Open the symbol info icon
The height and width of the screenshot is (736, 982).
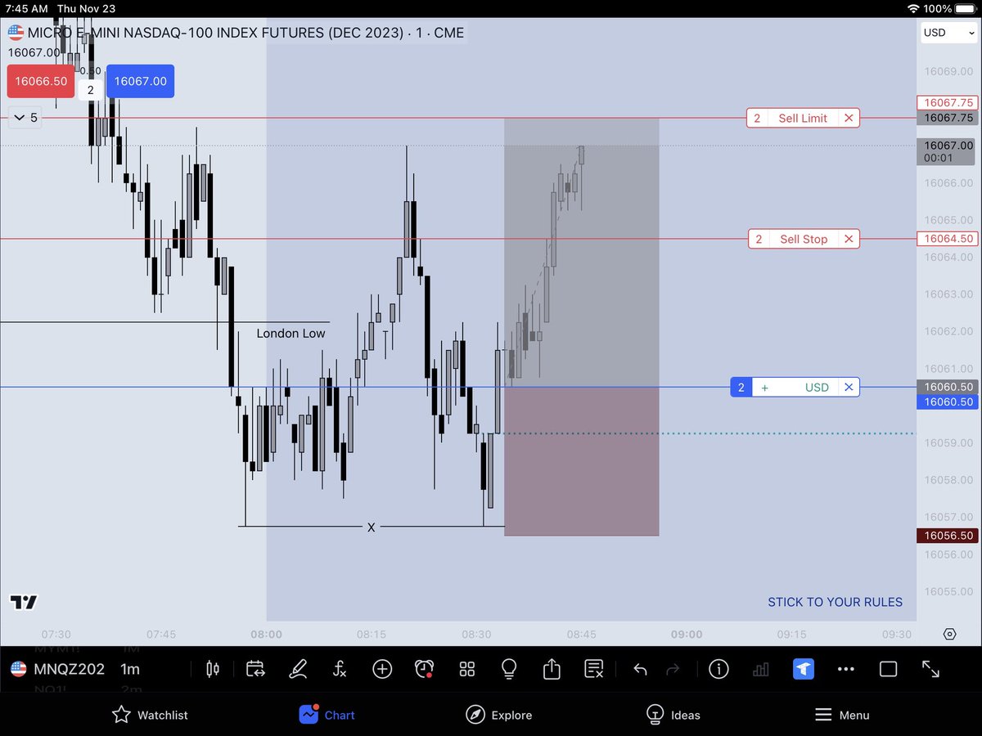pyautogui.click(x=718, y=669)
